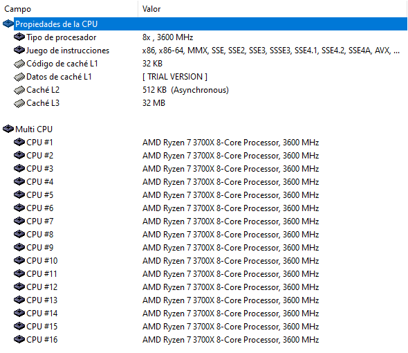Select the CPU #13 label text
This screenshot has height=353, width=408.
pyautogui.click(x=41, y=300)
